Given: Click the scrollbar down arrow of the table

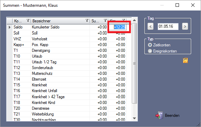Looking at the screenshot, I should pos(134,118).
